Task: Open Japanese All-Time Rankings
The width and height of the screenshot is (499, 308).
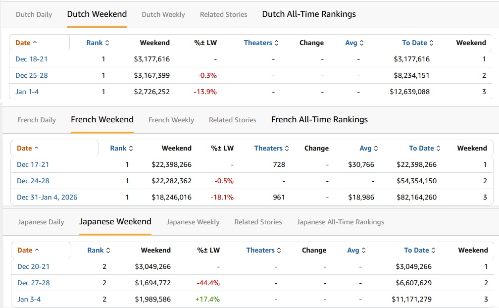Action: coord(341,222)
